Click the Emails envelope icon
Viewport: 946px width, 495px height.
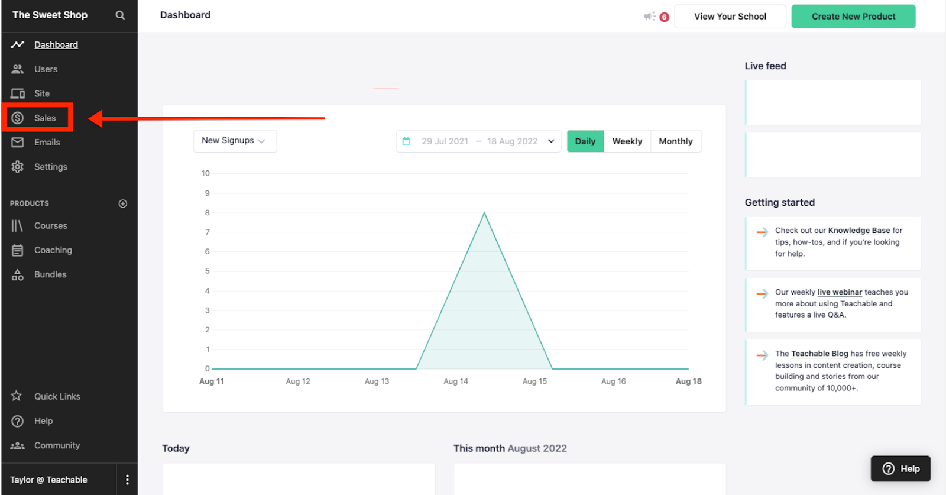(18, 143)
